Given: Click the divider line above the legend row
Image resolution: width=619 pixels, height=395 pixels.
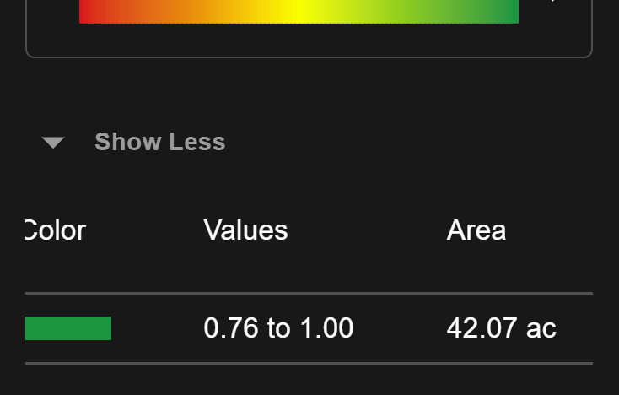Looking at the screenshot, I should coord(309,293).
